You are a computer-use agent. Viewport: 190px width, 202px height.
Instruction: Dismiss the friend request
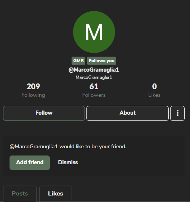click(x=68, y=162)
